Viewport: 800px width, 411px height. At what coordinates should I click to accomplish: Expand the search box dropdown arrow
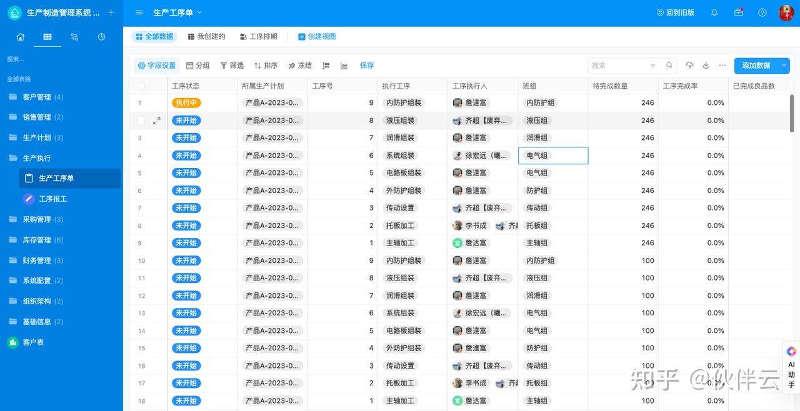pos(652,65)
